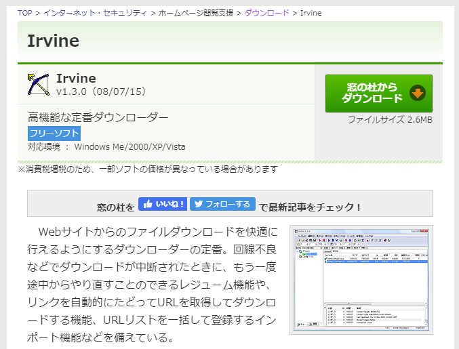
Task: Click the 窓の杜からダウンロード green button
Action: [379, 94]
